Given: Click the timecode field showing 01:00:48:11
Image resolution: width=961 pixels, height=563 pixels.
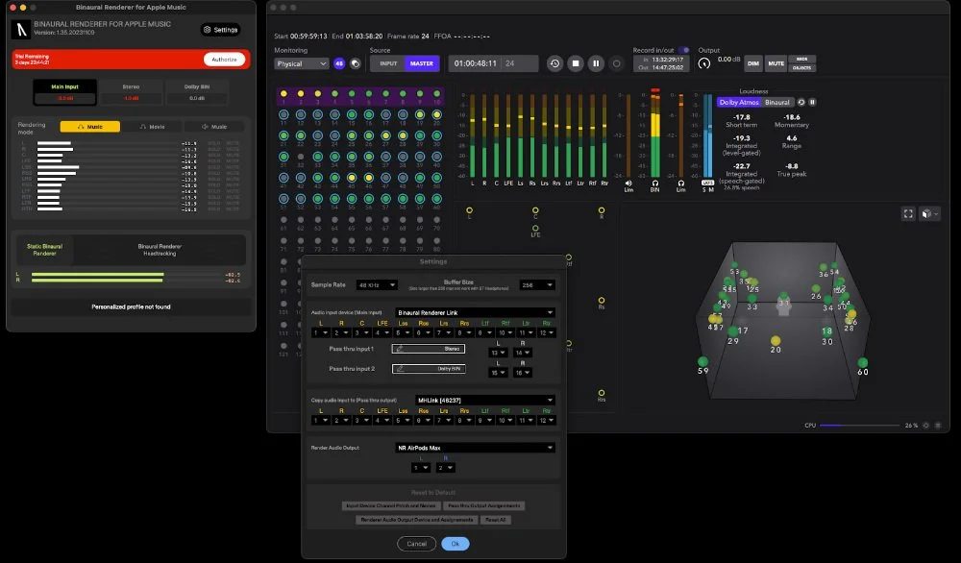Looking at the screenshot, I should tap(478, 63).
